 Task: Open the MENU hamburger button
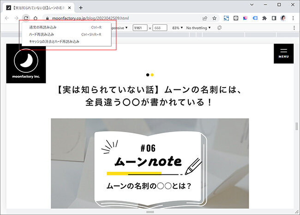point(283,53)
